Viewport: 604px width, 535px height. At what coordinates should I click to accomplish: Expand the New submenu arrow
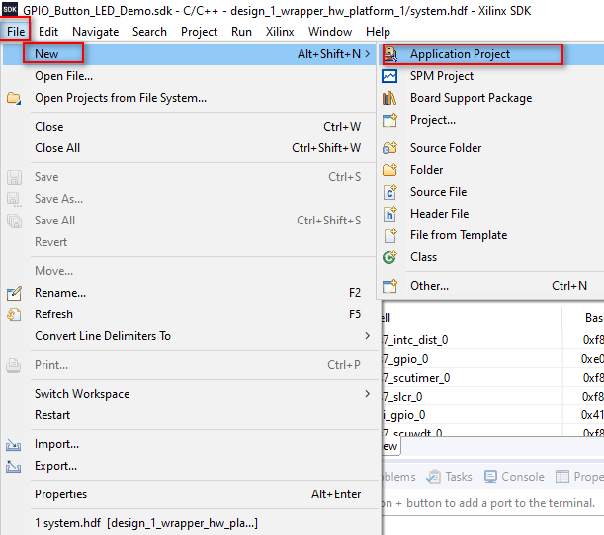pyautogui.click(x=368, y=54)
